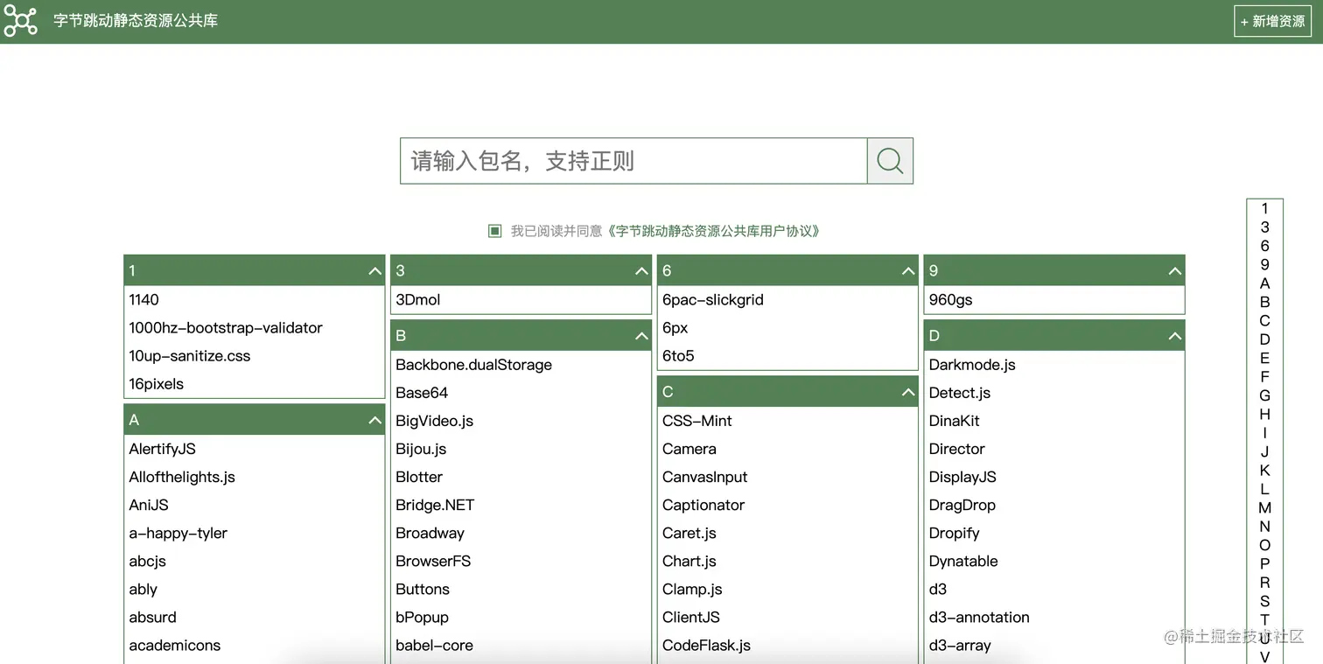This screenshot has height=664, width=1323.
Task: Jump to letter K in the index
Action: pos(1264,470)
